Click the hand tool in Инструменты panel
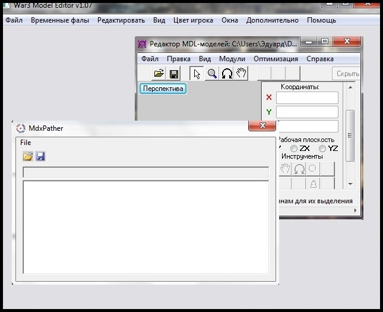Screen dimensions: 383x312 [285, 169]
